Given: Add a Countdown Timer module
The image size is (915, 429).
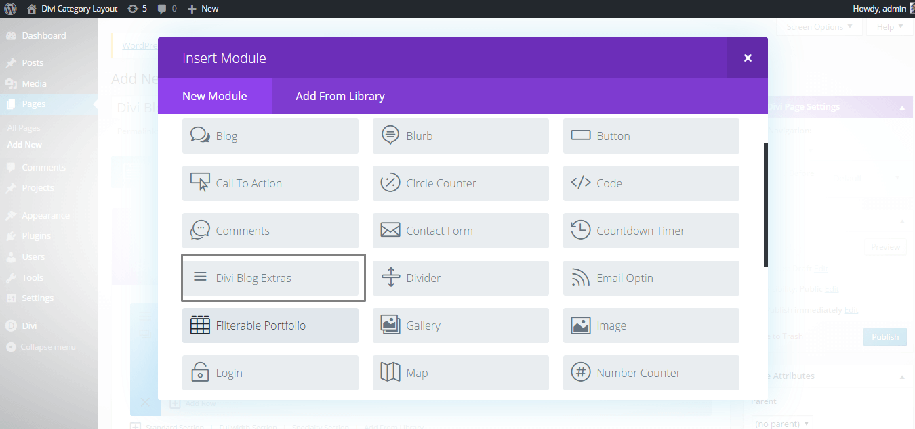Looking at the screenshot, I should coord(650,230).
